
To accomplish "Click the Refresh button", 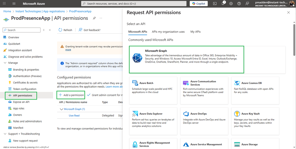I will coord(65,30).
